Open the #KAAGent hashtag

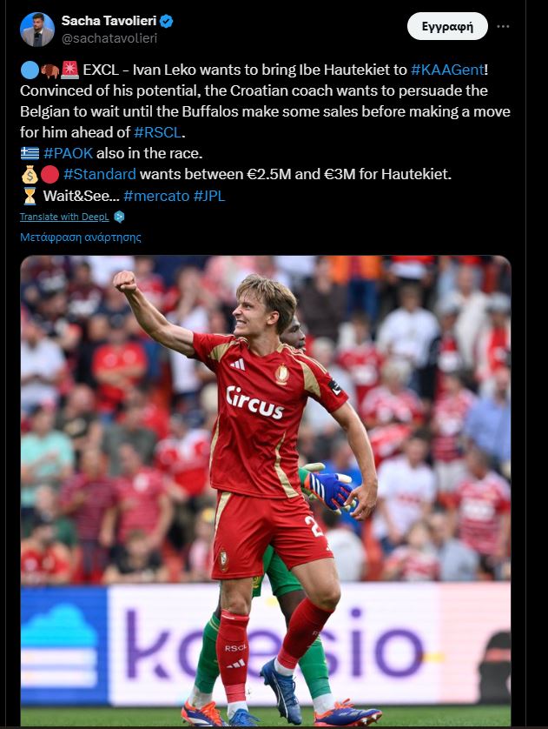447,70
